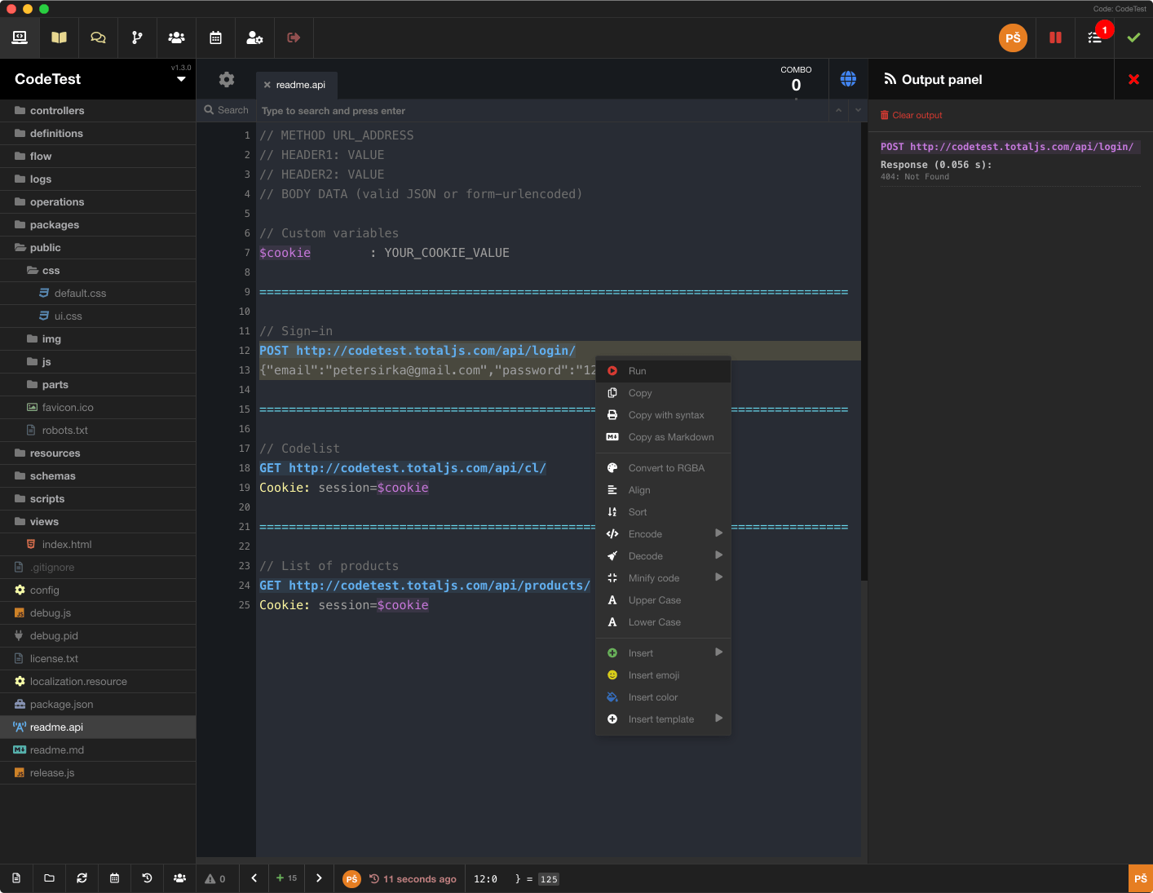Open the calendar icon in top toolbar
This screenshot has width=1153, height=893.
coord(215,38)
